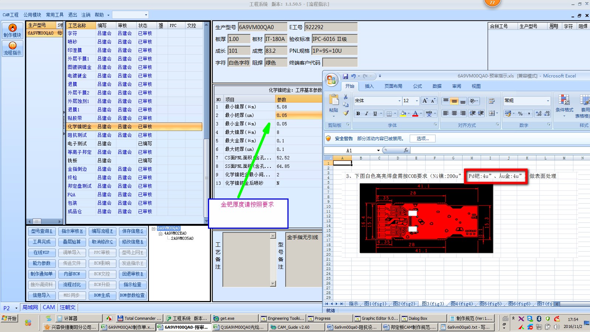Image resolution: width=590 pixels, height=332 pixels.
Task: Open the empty combo box beside the 帮助 menu
Action: [x=130, y=15]
